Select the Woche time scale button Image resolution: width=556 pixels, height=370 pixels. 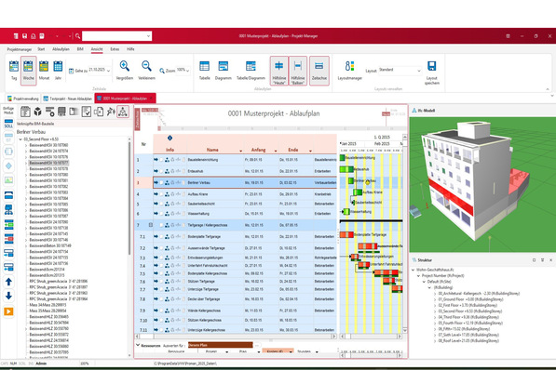28,70
